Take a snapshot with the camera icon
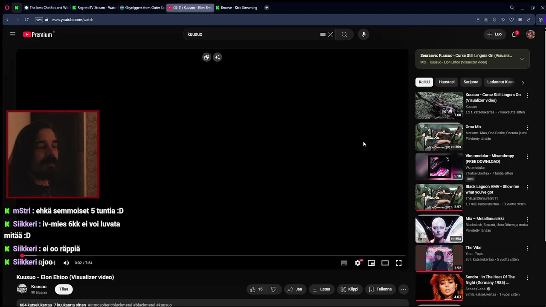546x307 pixels. coord(486,20)
